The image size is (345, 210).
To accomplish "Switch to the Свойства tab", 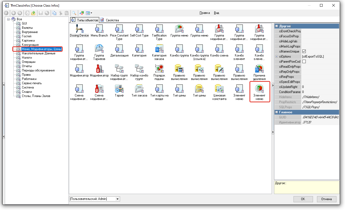I will click(x=110, y=20).
